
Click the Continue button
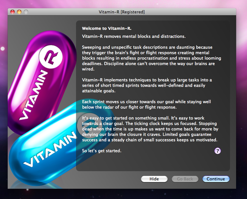[x=216, y=179]
